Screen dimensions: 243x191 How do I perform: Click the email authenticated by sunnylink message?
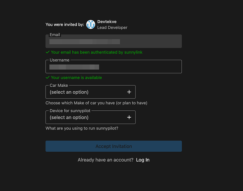(x=96, y=52)
